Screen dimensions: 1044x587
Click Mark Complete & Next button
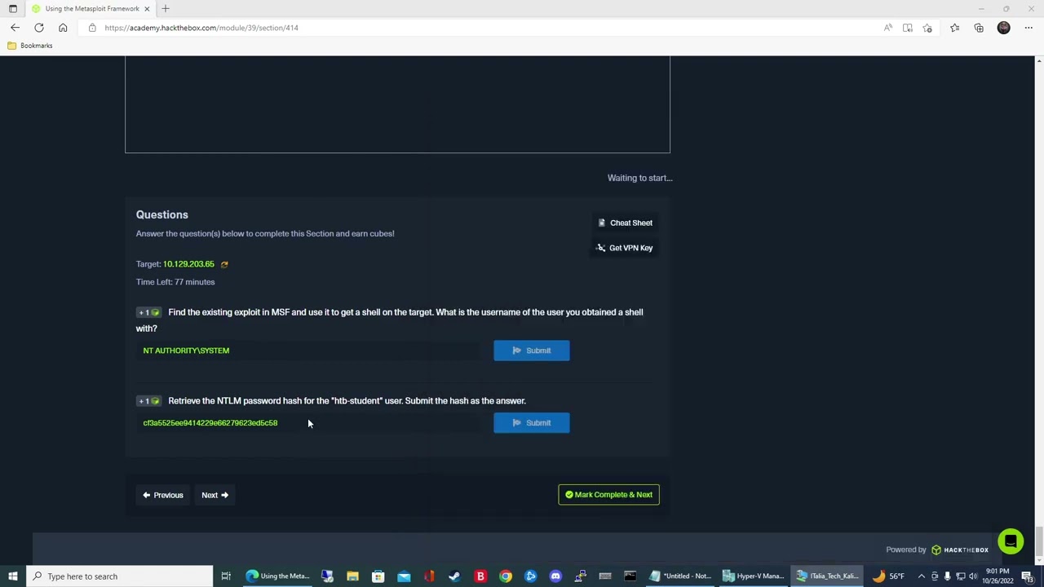[x=608, y=495]
